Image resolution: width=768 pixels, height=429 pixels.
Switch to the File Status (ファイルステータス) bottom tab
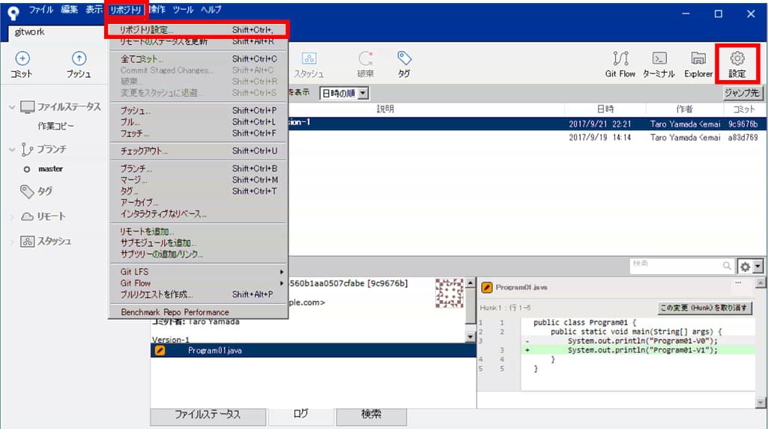(x=208, y=415)
